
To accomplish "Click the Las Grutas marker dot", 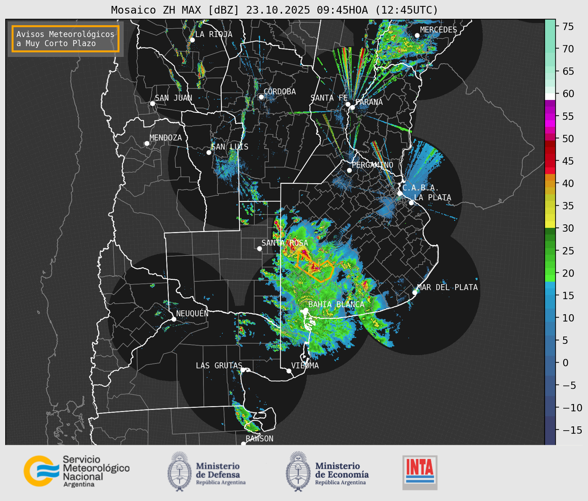I will pos(243,370).
